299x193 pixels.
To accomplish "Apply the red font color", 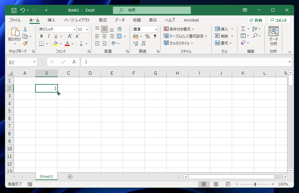I will tap(67, 43).
